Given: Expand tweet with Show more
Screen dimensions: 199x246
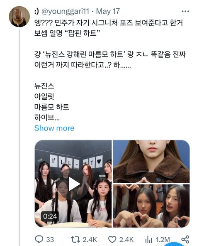Looking at the screenshot, I should [54, 128].
